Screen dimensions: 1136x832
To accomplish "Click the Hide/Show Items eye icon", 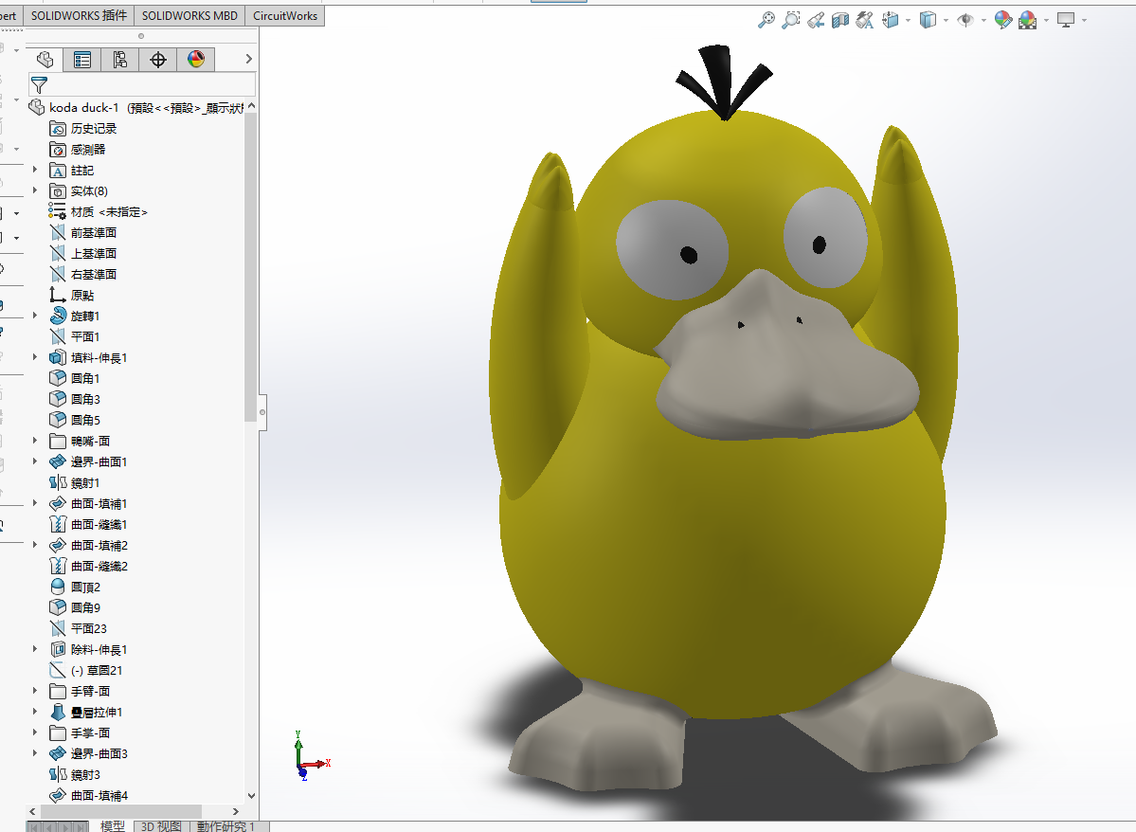I will (x=965, y=20).
